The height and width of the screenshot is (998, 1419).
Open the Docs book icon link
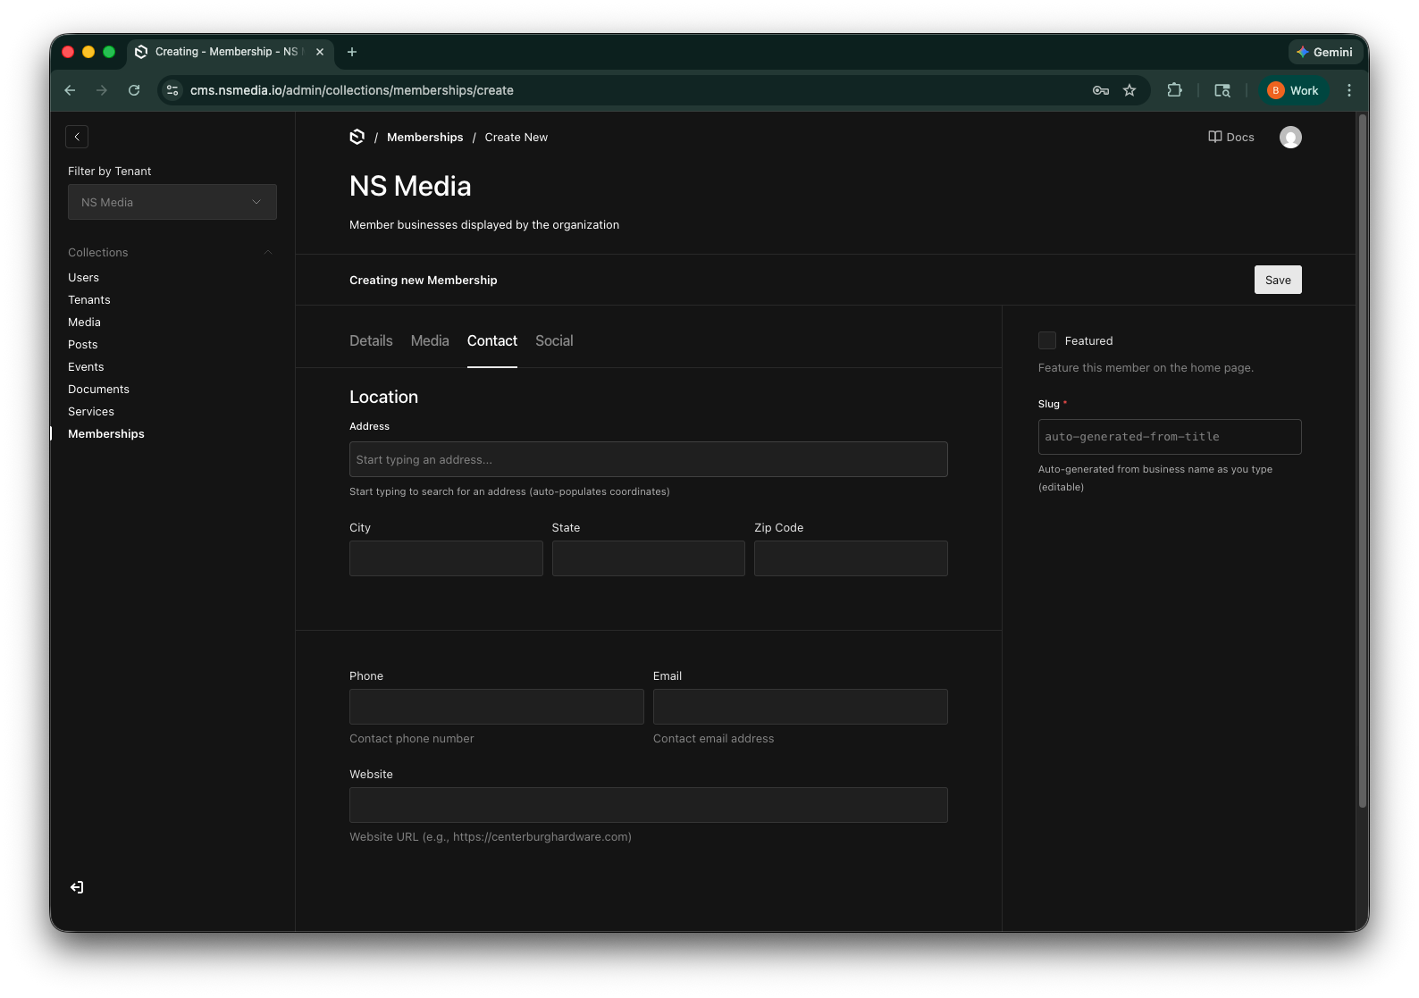click(1230, 137)
